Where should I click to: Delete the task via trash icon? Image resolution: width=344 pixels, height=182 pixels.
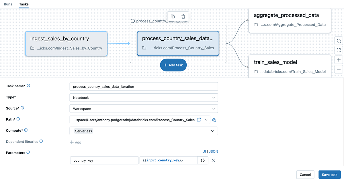pos(183,16)
